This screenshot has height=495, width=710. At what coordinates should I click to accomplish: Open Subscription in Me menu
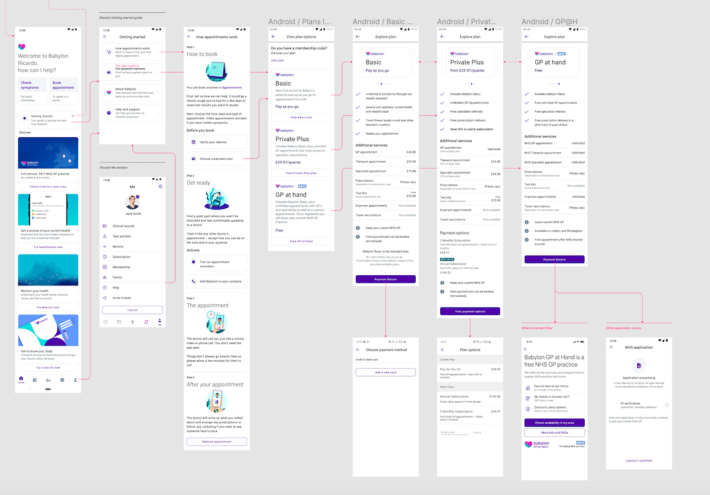click(x=132, y=257)
